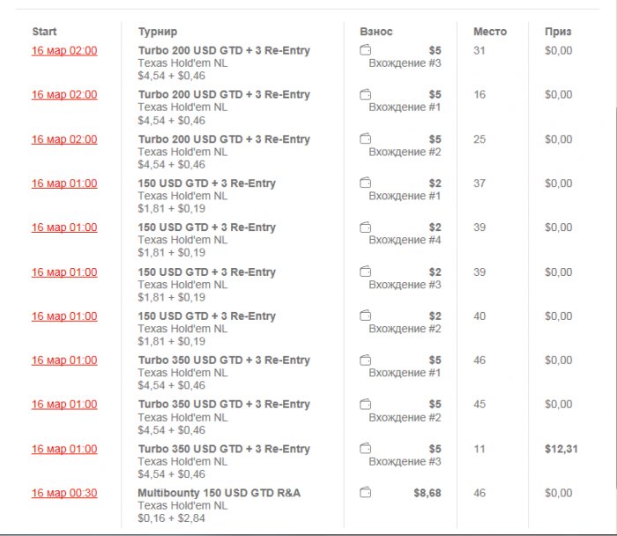Image resolution: width=617 pixels, height=536 pixels.
Task: Click wallet icon for 150 USD GTD entry #4
Action: coord(366,227)
